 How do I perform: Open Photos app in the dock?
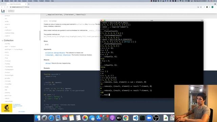[x=85, y=118]
